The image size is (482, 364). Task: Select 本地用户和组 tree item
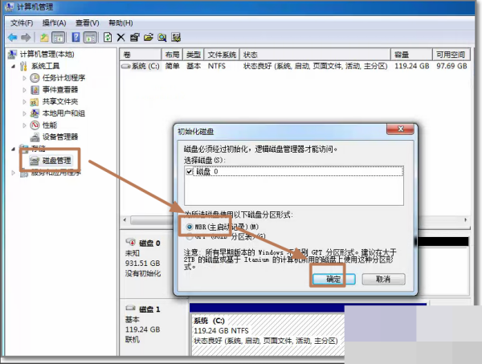(63, 113)
